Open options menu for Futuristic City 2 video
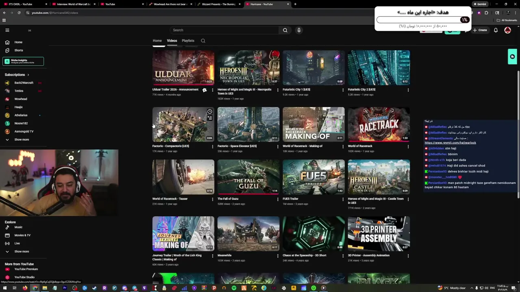Image resolution: width=520 pixels, height=292 pixels. pyautogui.click(x=408, y=90)
